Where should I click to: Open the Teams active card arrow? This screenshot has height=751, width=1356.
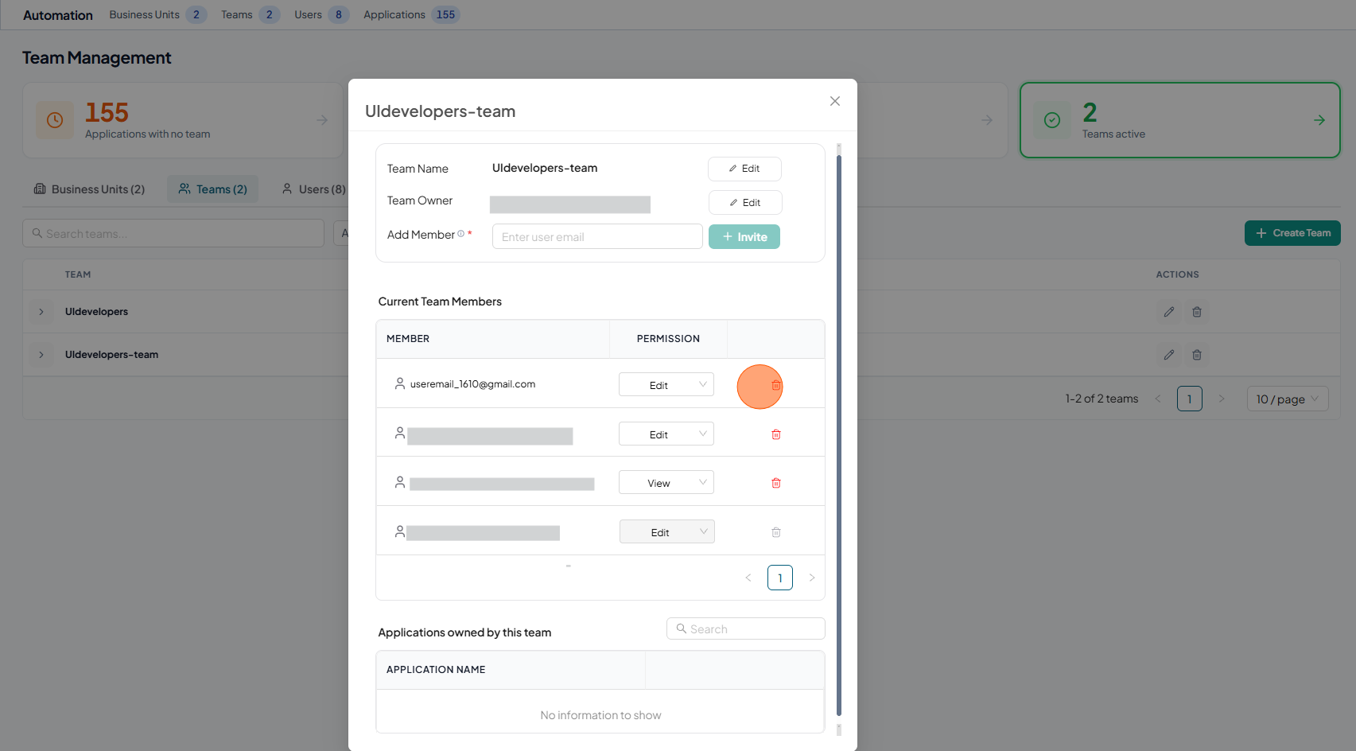[x=1319, y=120]
